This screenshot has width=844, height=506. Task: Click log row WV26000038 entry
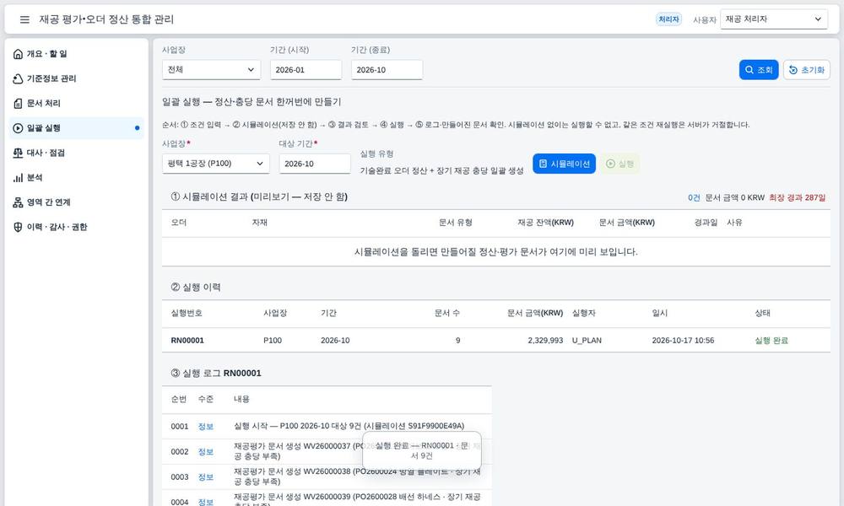pos(357,476)
